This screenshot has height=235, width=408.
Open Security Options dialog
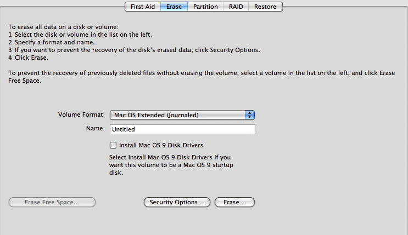[x=177, y=202]
